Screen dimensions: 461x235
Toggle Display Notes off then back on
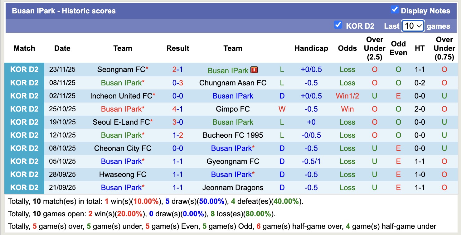click(x=394, y=10)
